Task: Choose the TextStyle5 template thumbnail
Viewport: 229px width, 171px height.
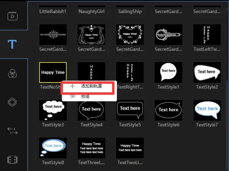Action: [130, 110]
